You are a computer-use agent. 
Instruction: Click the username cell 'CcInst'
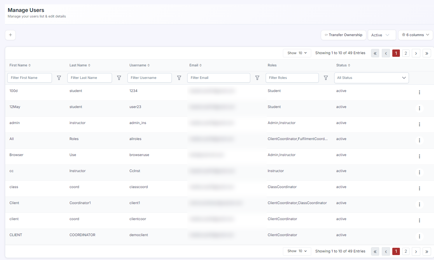135,171
